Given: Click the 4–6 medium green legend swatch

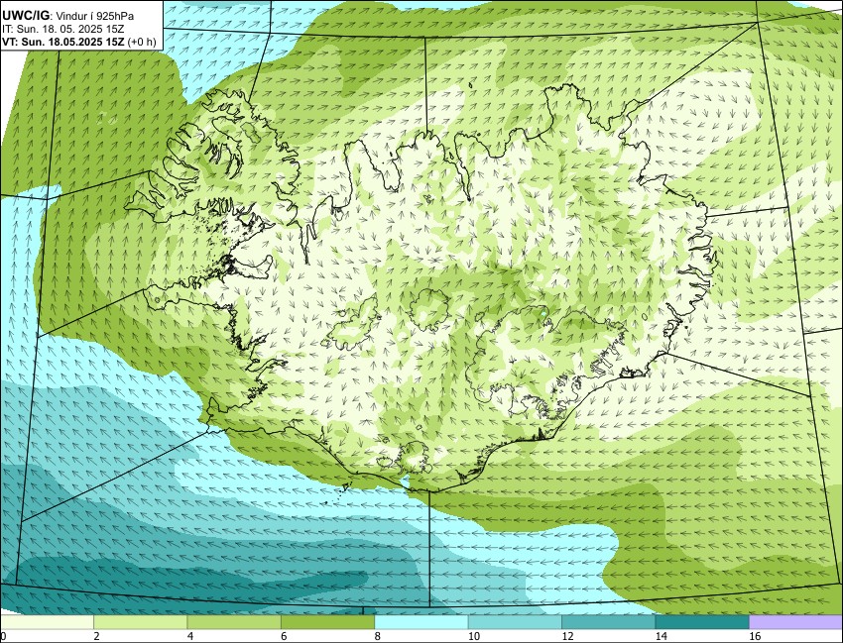Looking at the screenshot, I should click(234, 622).
